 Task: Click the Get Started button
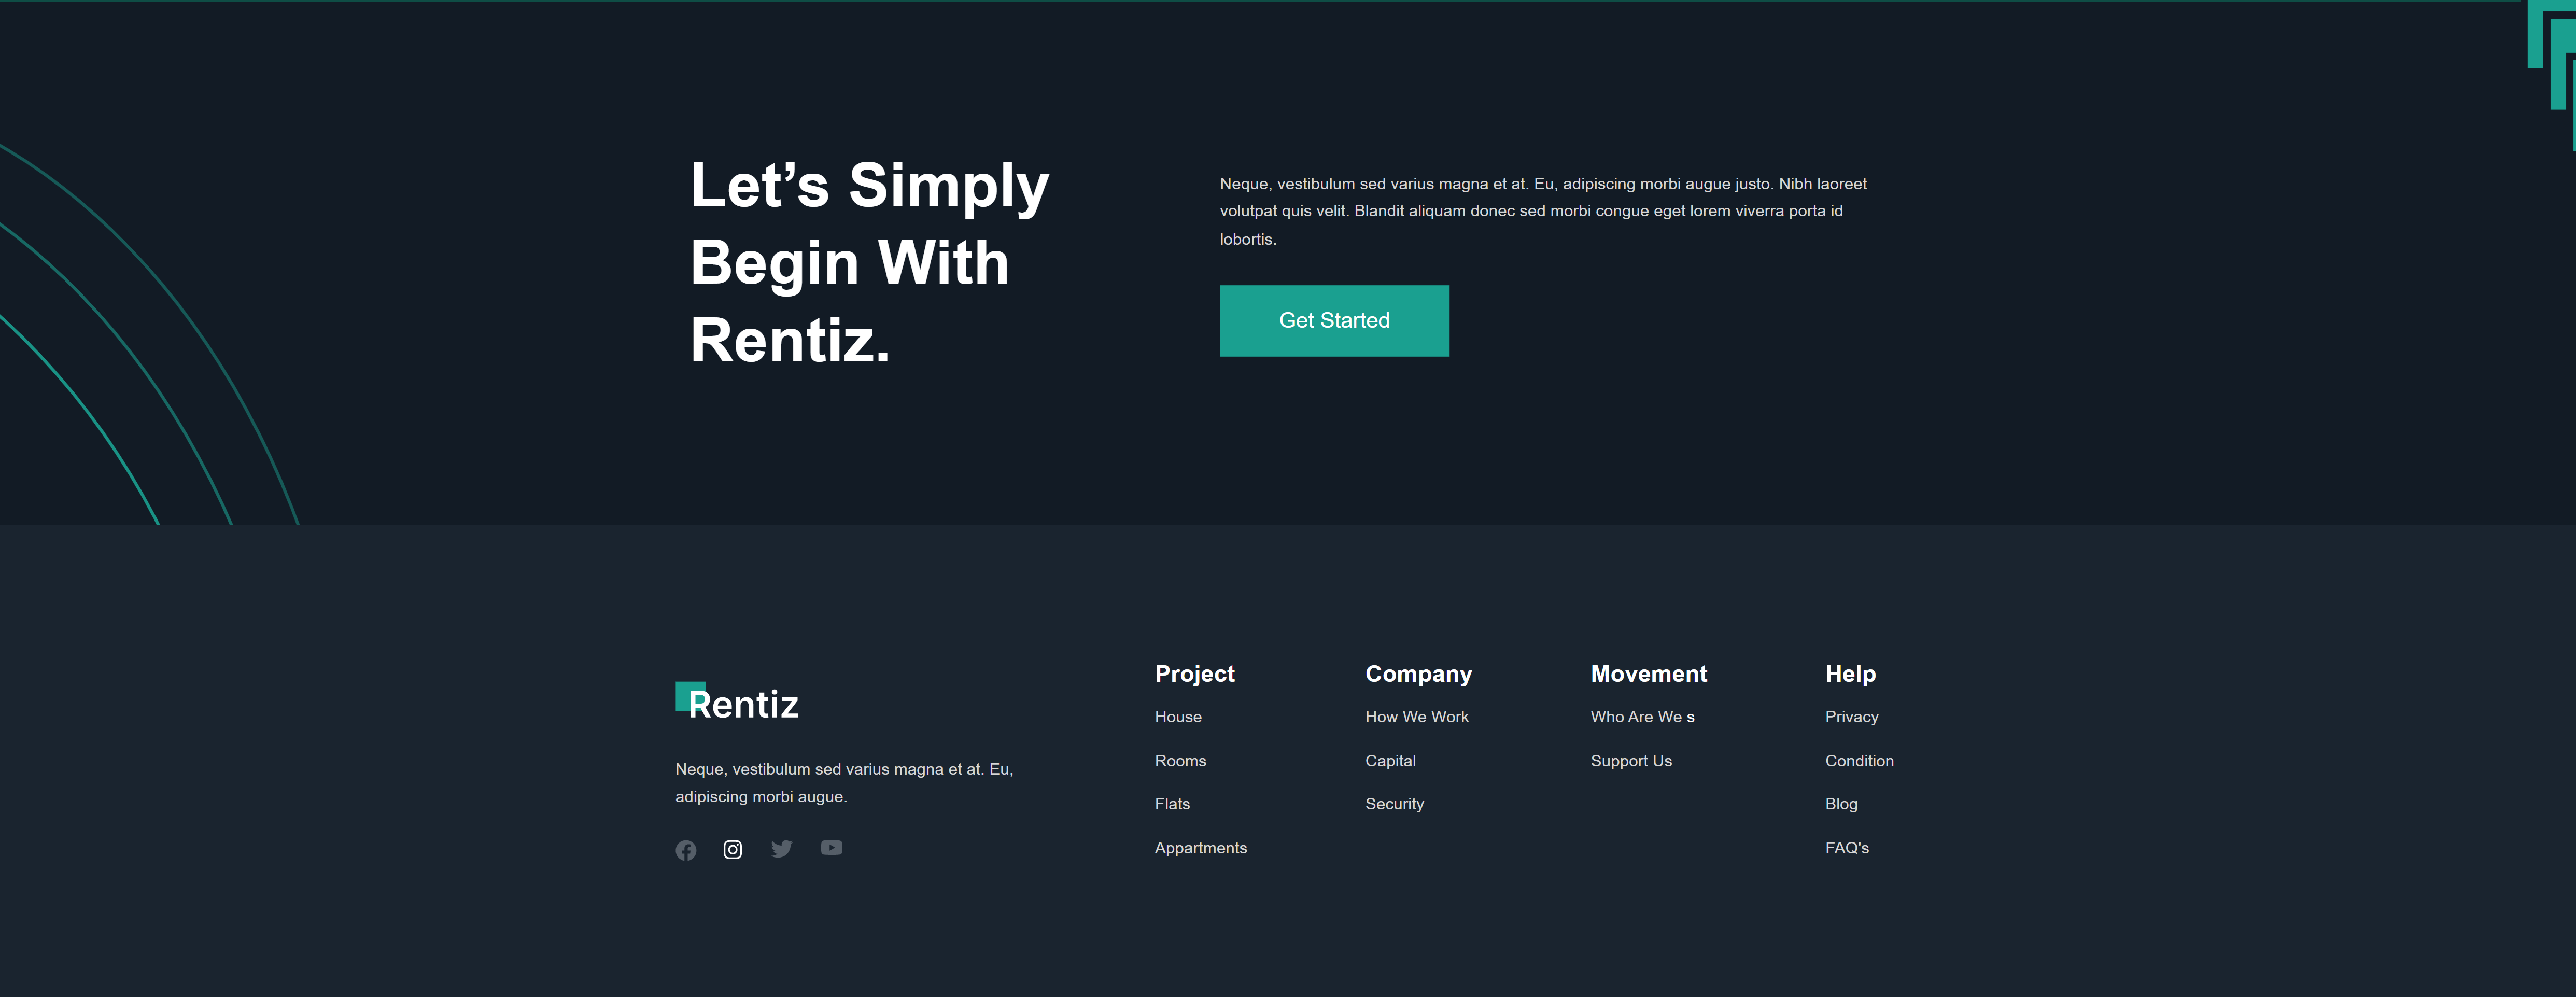point(1334,321)
